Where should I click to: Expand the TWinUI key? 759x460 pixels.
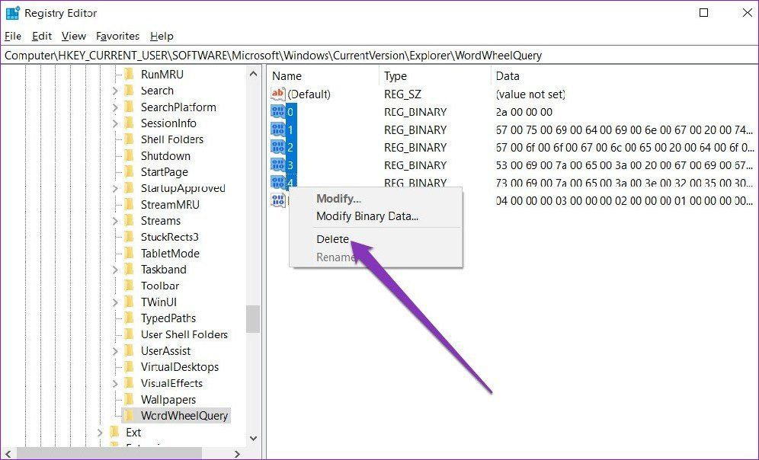[x=115, y=302]
